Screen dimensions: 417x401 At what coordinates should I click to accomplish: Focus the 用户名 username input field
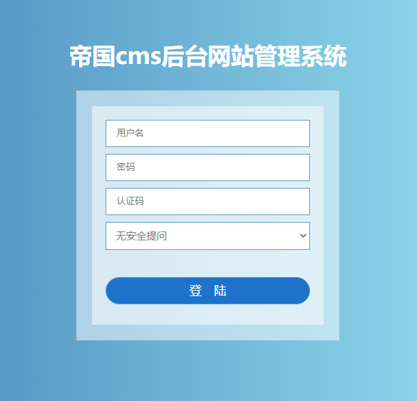pyautogui.click(x=208, y=133)
